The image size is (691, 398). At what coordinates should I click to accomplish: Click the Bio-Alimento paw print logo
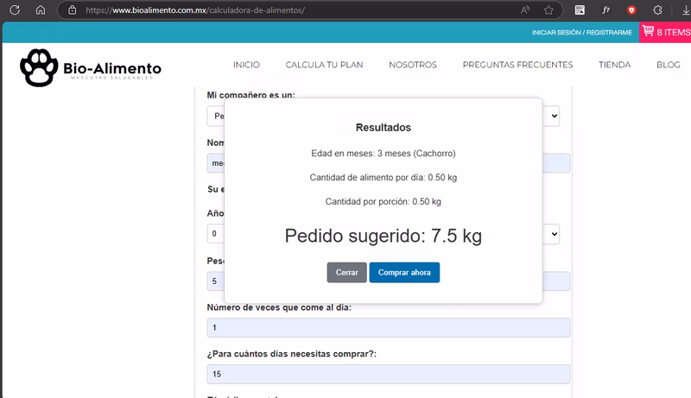(x=38, y=67)
